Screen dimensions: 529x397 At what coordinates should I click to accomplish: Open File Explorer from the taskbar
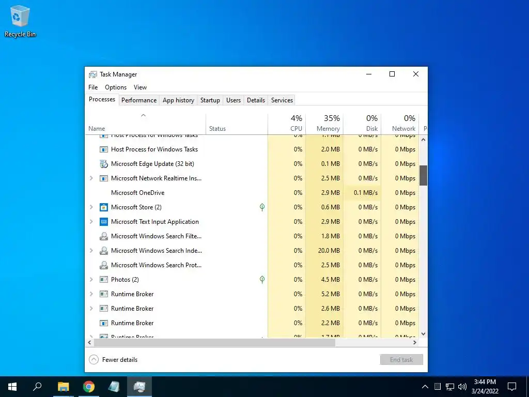point(63,387)
